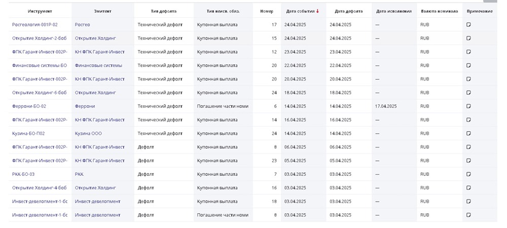
Task: Click the Валюта номинала column header
Action: [x=439, y=11]
